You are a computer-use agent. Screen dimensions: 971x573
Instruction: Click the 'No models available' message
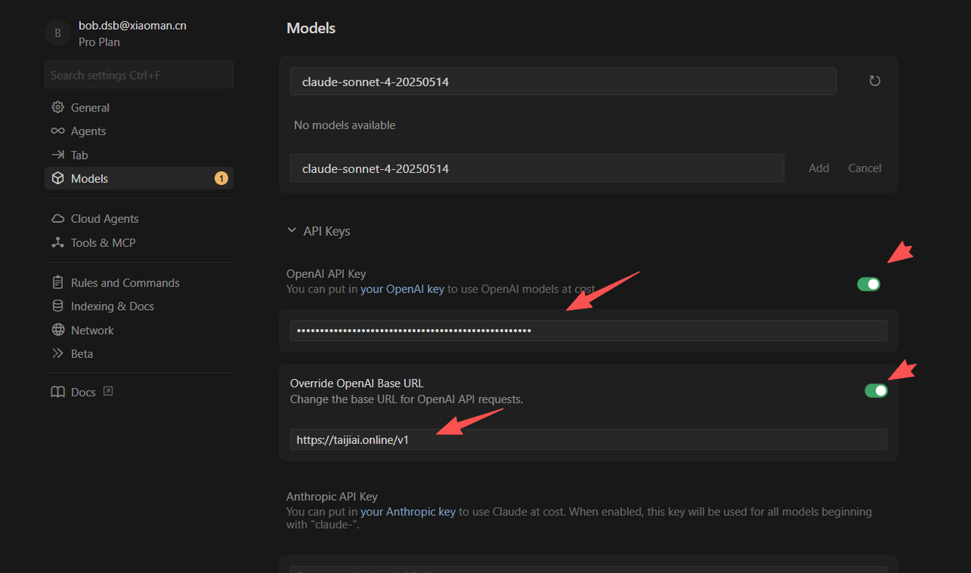click(344, 125)
